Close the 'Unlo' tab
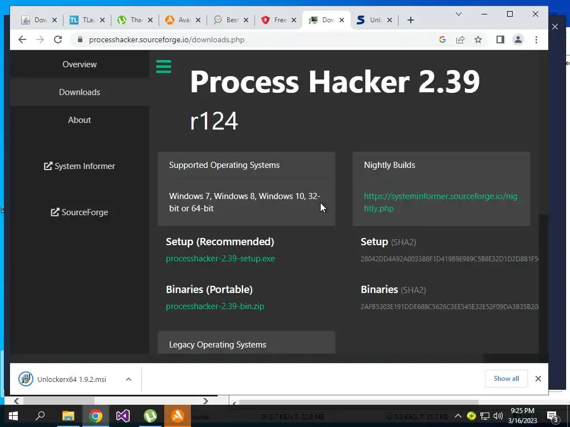 (x=390, y=20)
